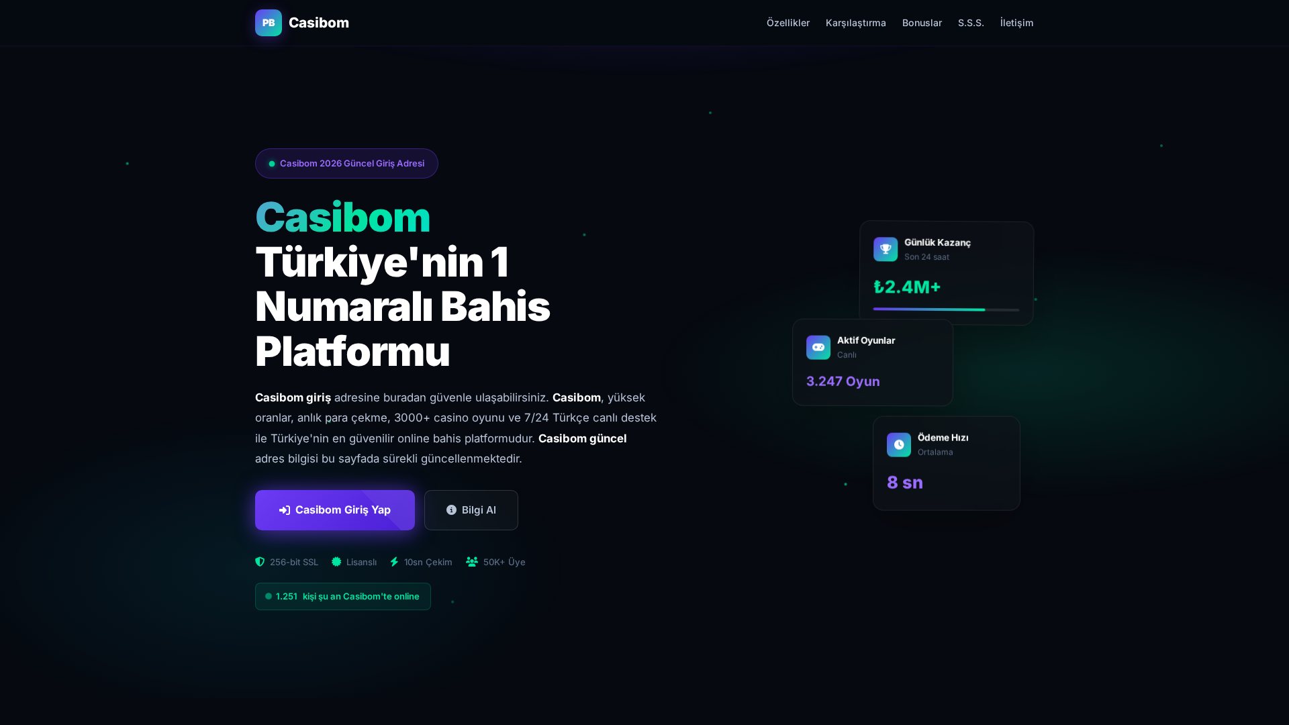Click the users icon beside 50K+ Üye
Viewport: 1289px width, 725px height.
tap(472, 562)
